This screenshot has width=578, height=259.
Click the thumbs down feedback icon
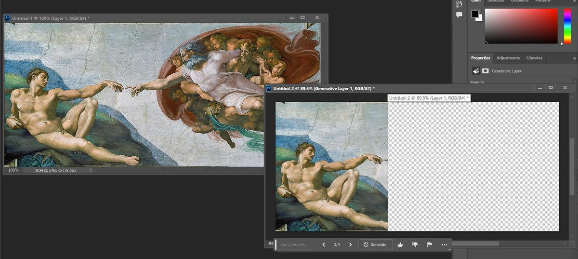click(x=415, y=245)
